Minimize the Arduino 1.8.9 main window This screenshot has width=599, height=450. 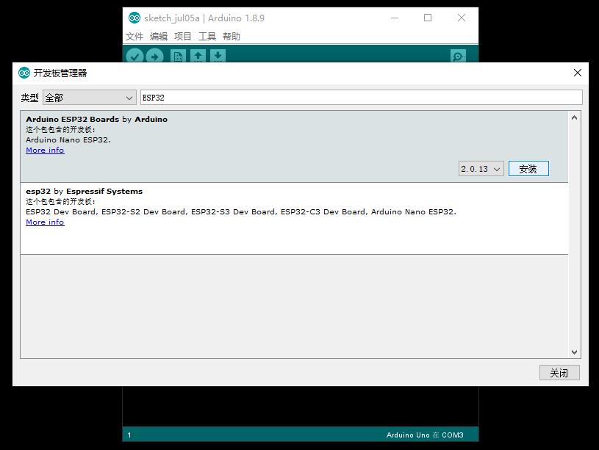click(395, 18)
